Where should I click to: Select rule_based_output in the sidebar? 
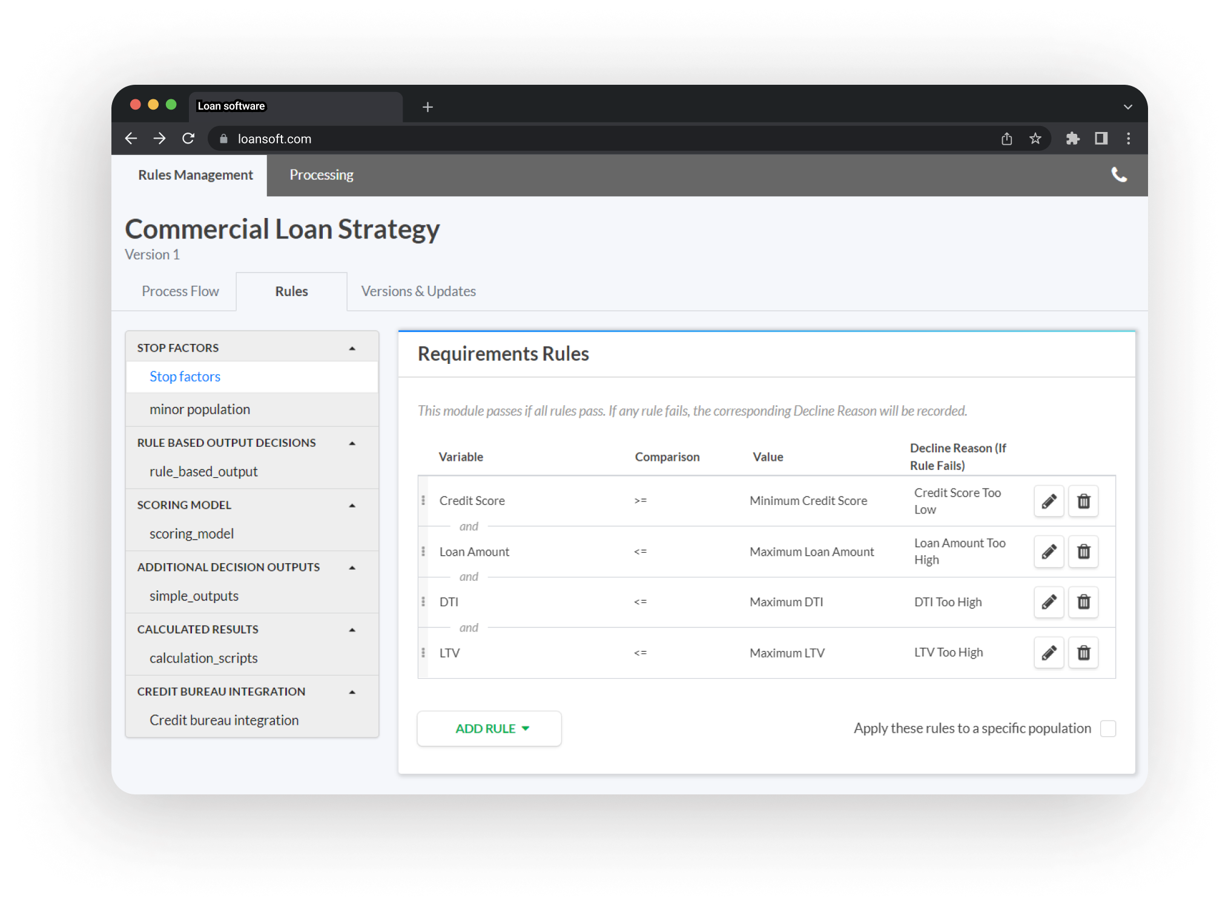(203, 471)
